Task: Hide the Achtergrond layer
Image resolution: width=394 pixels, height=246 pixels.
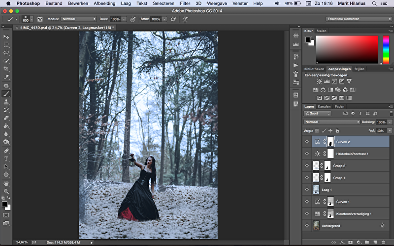Action: point(307,226)
